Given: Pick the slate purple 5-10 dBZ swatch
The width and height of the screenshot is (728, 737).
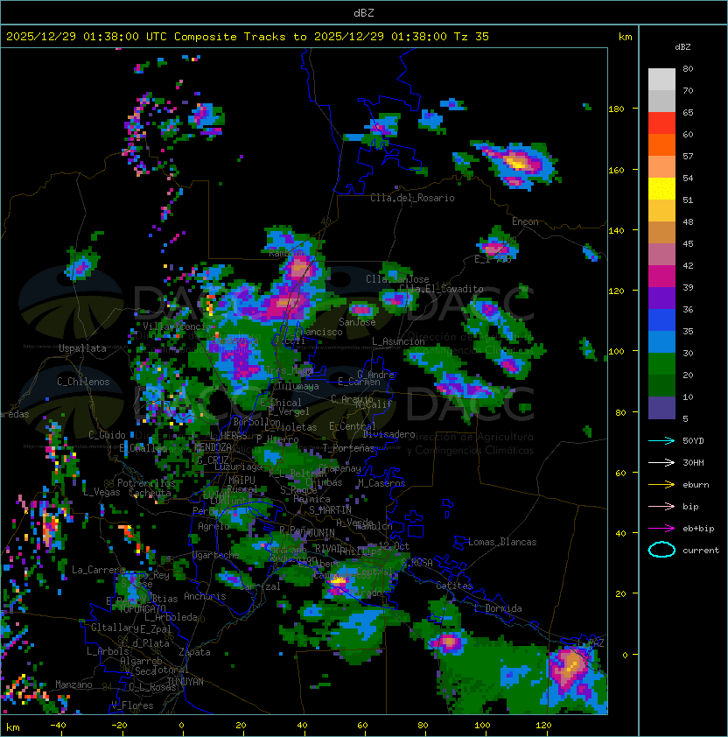Looking at the screenshot, I should point(661,408).
